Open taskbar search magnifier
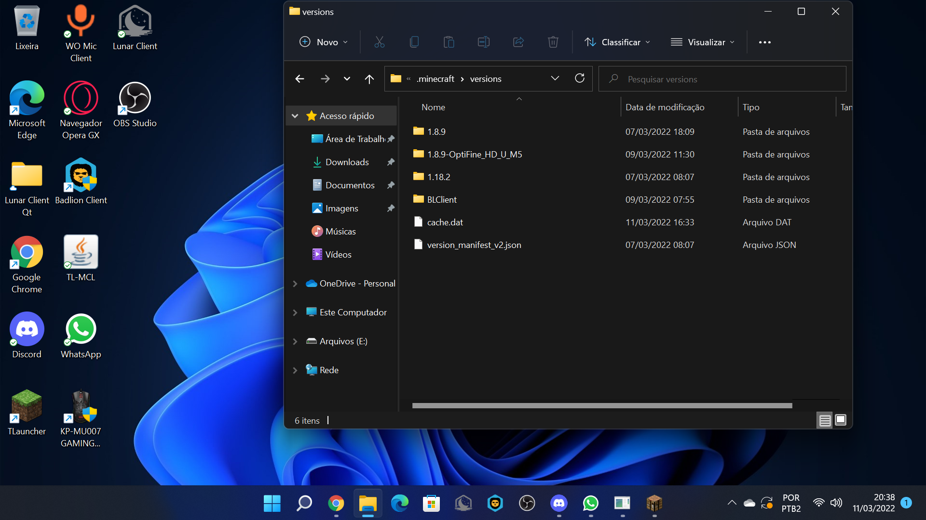926x520 pixels. [304, 504]
